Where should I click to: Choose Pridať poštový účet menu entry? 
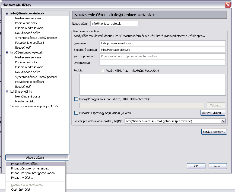coord(26,164)
